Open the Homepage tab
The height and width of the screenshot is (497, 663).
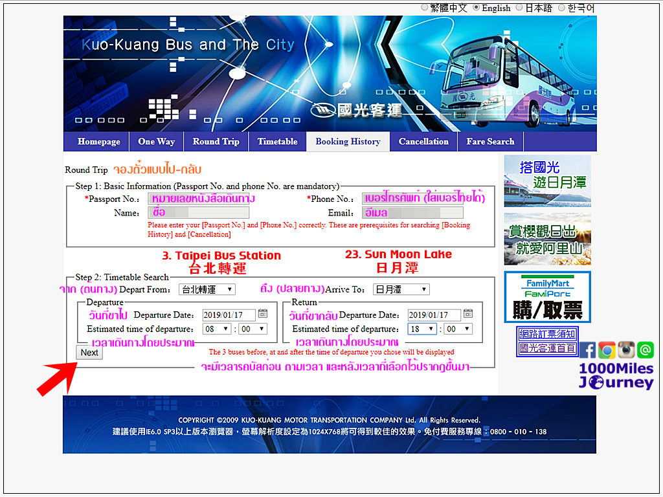99,142
